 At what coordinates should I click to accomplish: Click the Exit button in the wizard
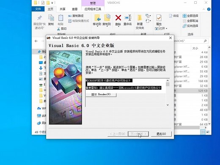click(x=161, y=134)
